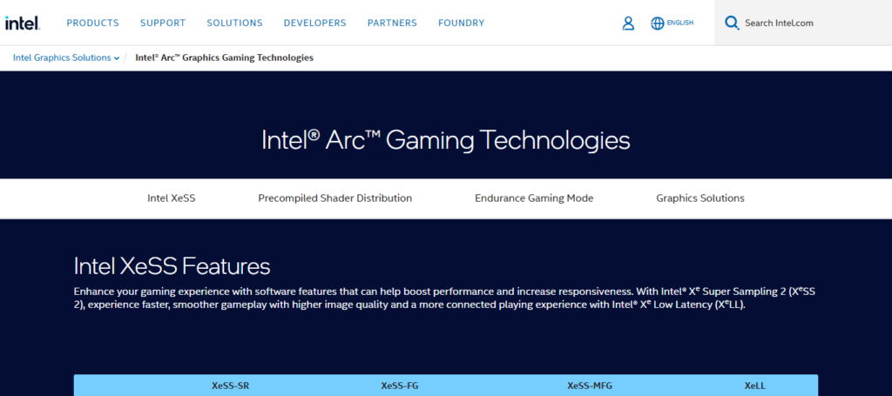Change language from English

[680, 23]
